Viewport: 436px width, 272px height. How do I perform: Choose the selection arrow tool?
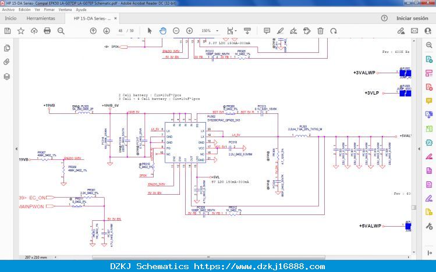point(150,31)
